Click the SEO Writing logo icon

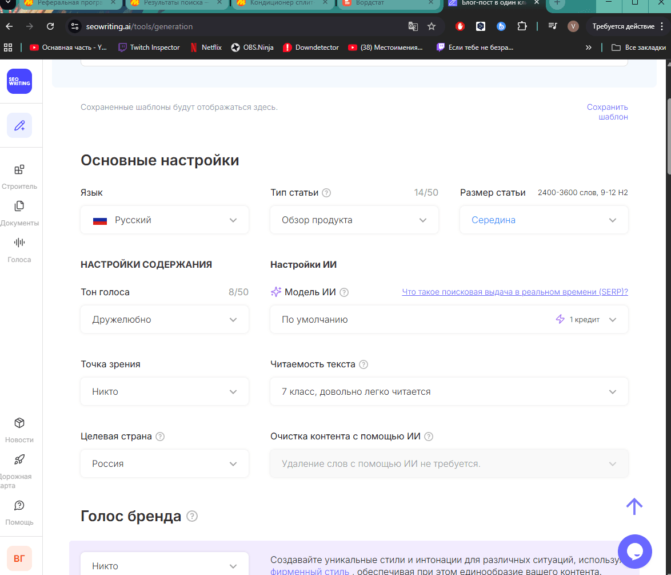point(19,81)
